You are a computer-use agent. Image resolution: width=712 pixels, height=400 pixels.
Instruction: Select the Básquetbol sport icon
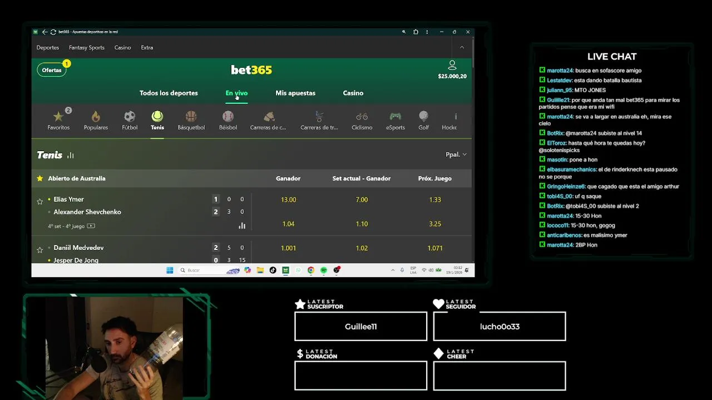click(191, 116)
